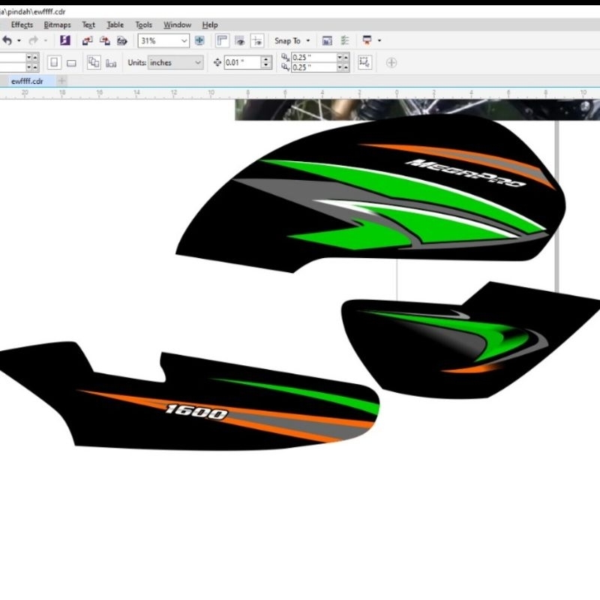The width and height of the screenshot is (600, 600).
Task: Enable Treat all objects as filled
Action: coord(365,63)
